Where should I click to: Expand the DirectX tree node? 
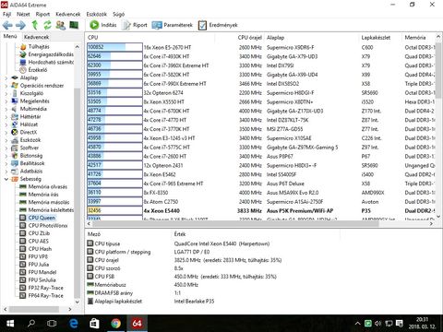point(6,133)
